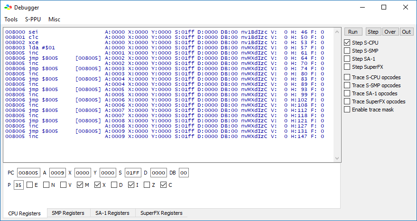Enable the Step SuperFX checkbox

(347, 67)
